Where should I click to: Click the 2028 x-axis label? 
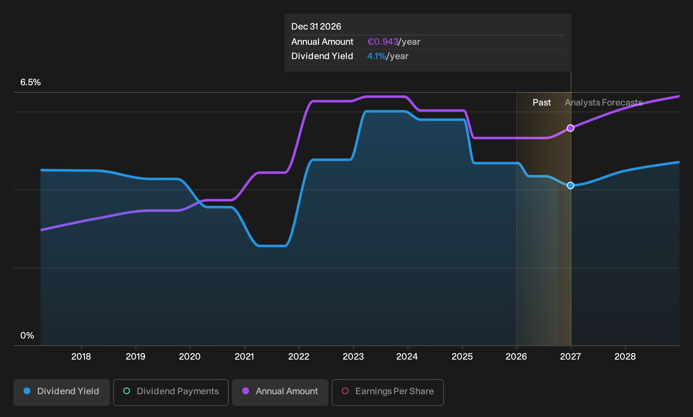click(x=625, y=357)
